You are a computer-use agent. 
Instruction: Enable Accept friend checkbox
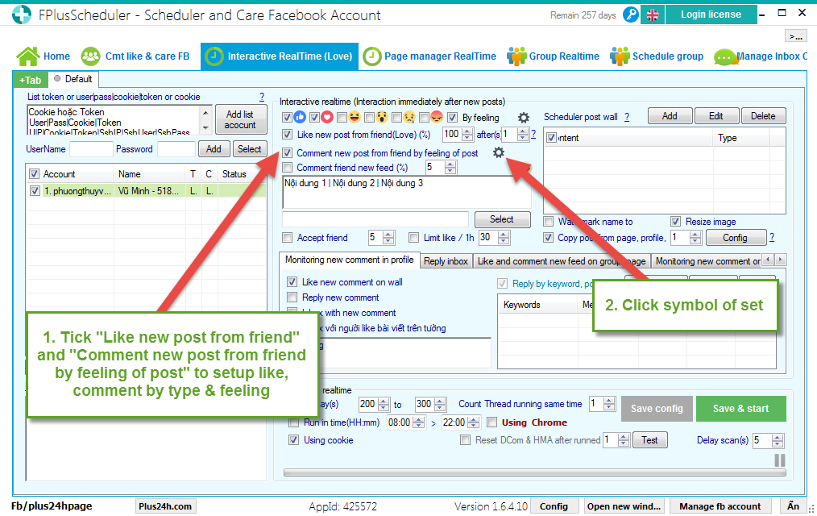click(287, 238)
